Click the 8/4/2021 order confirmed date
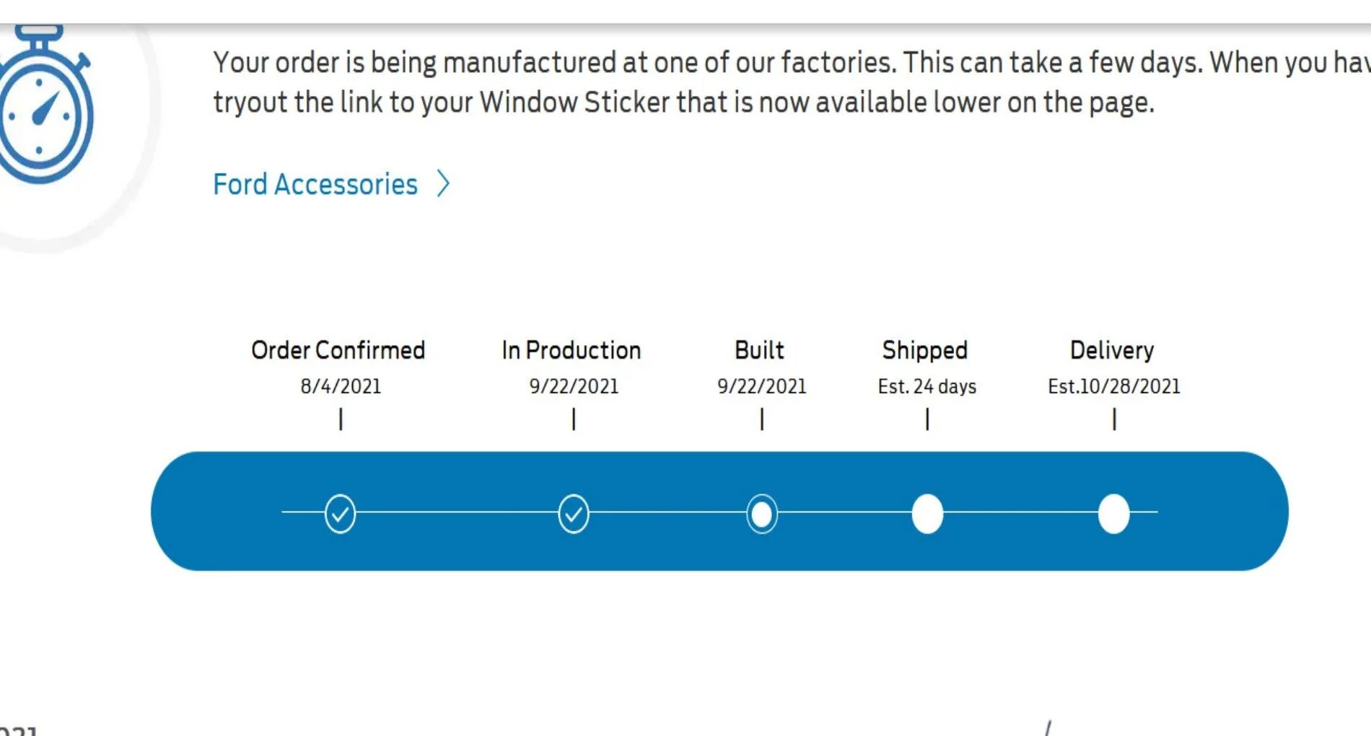Screen dimensions: 1371x736 pos(341,387)
